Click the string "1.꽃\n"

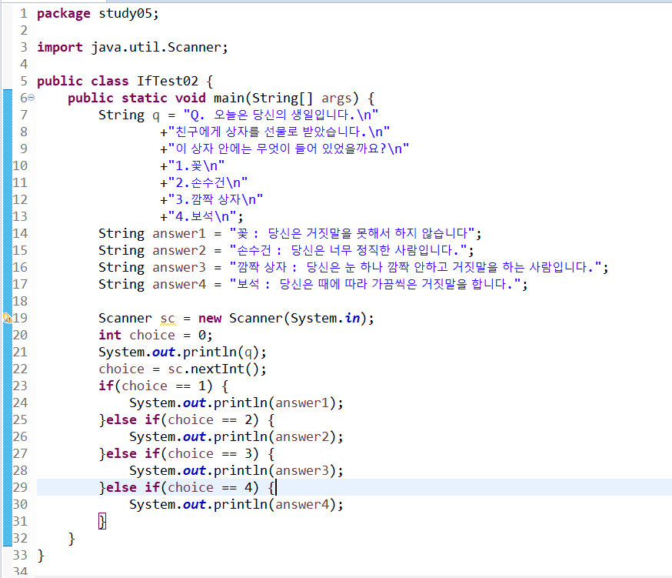click(196, 165)
